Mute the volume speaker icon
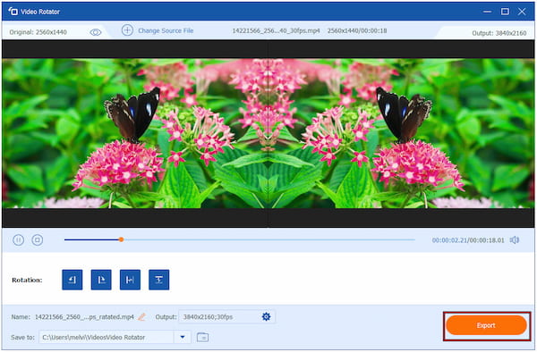This screenshot has height=352, width=537. click(x=515, y=240)
